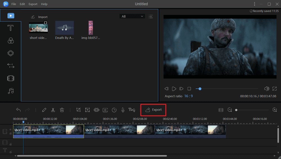Delete clip using the trash icon
The height and width of the screenshot is (159, 281).
click(62, 110)
